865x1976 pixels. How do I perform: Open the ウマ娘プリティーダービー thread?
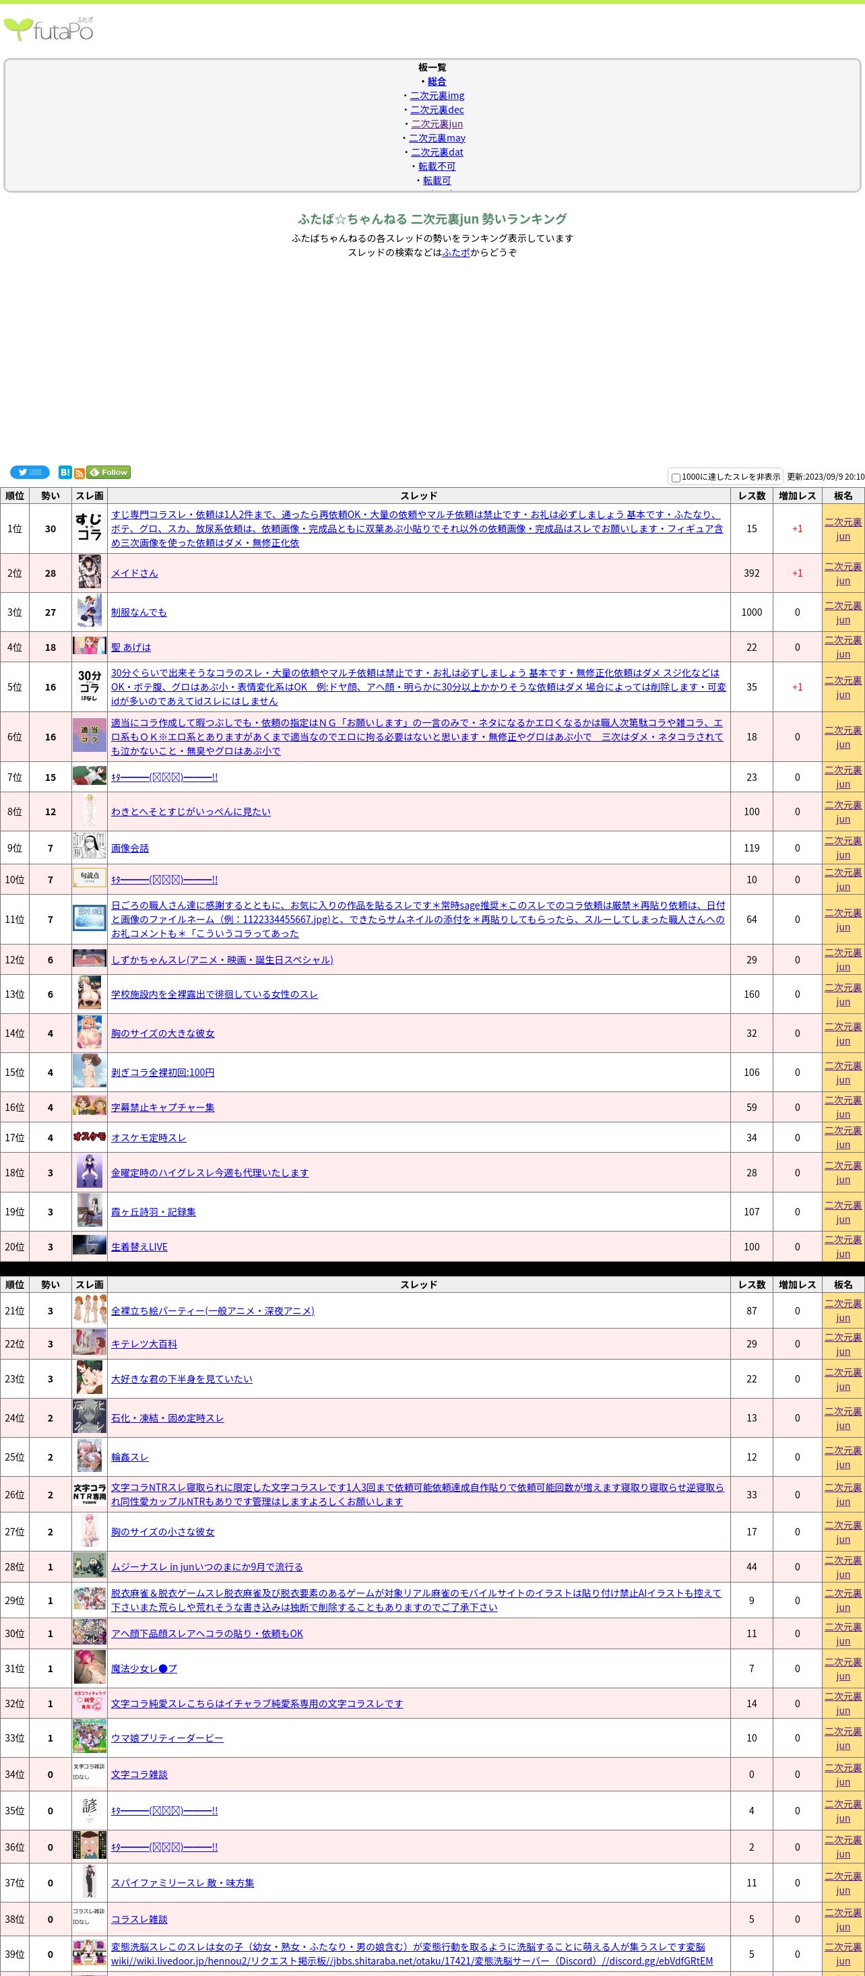click(x=167, y=1738)
